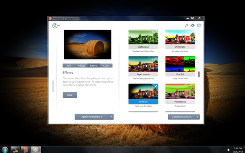Open the search magnifier icon
The width and height of the screenshot is (245, 153).
coord(187,25)
